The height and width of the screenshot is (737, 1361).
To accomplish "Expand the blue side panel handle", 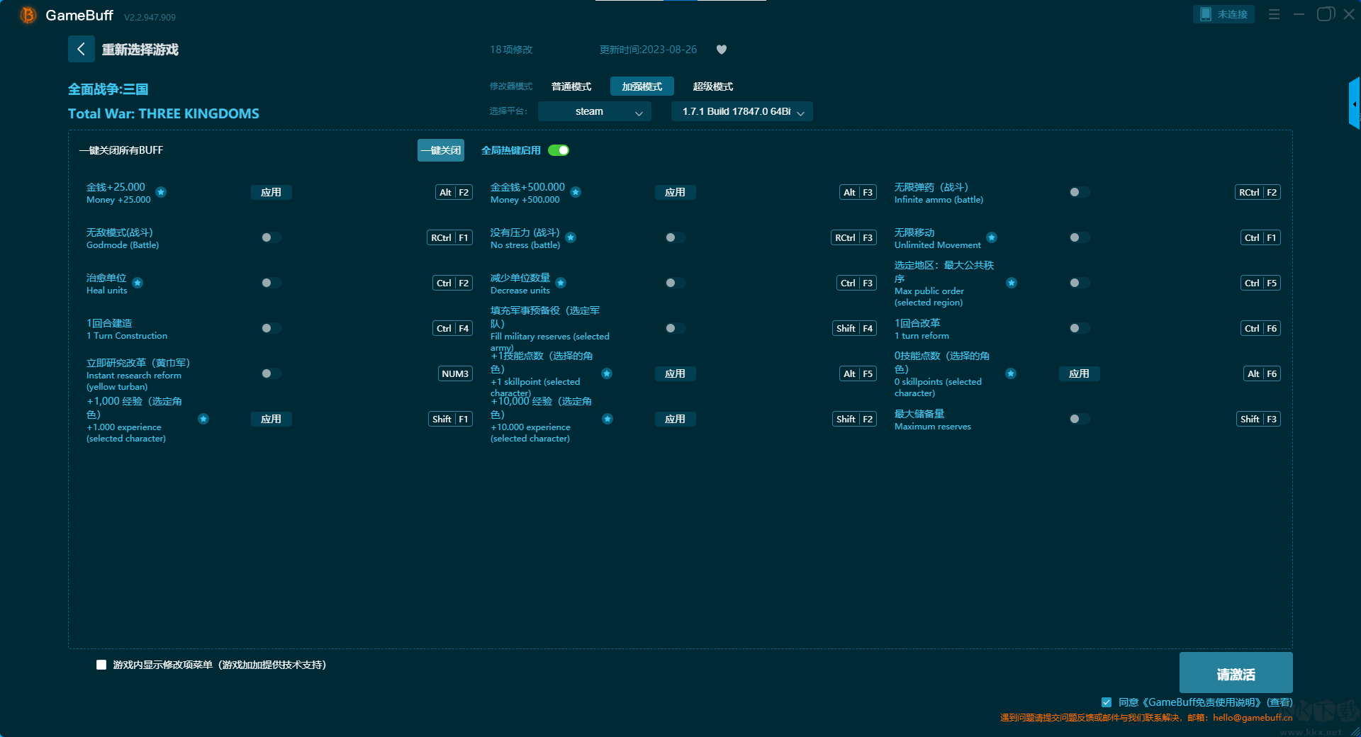I will pyautogui.click(x=1355, y=103).
